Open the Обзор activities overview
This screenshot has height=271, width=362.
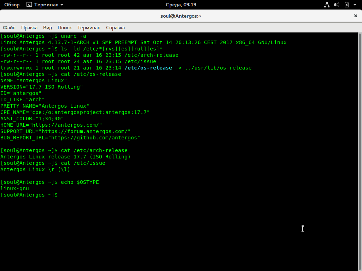click(x=12, y=5)
